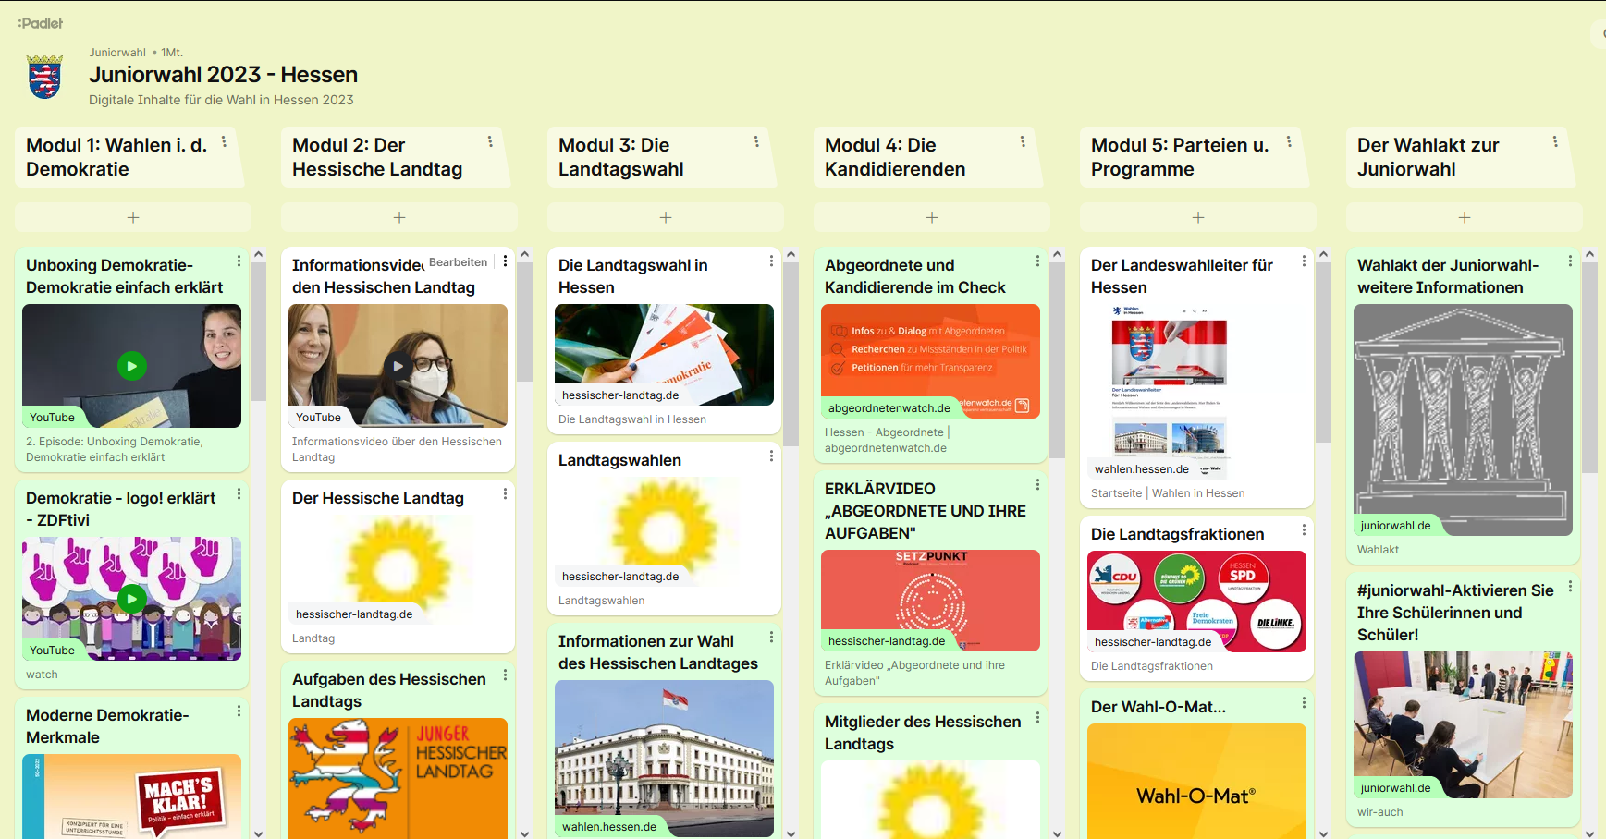The image size is (1606, 839).
Task: Add a post under Modul 5 column
Action: [x=1197, y=217]
